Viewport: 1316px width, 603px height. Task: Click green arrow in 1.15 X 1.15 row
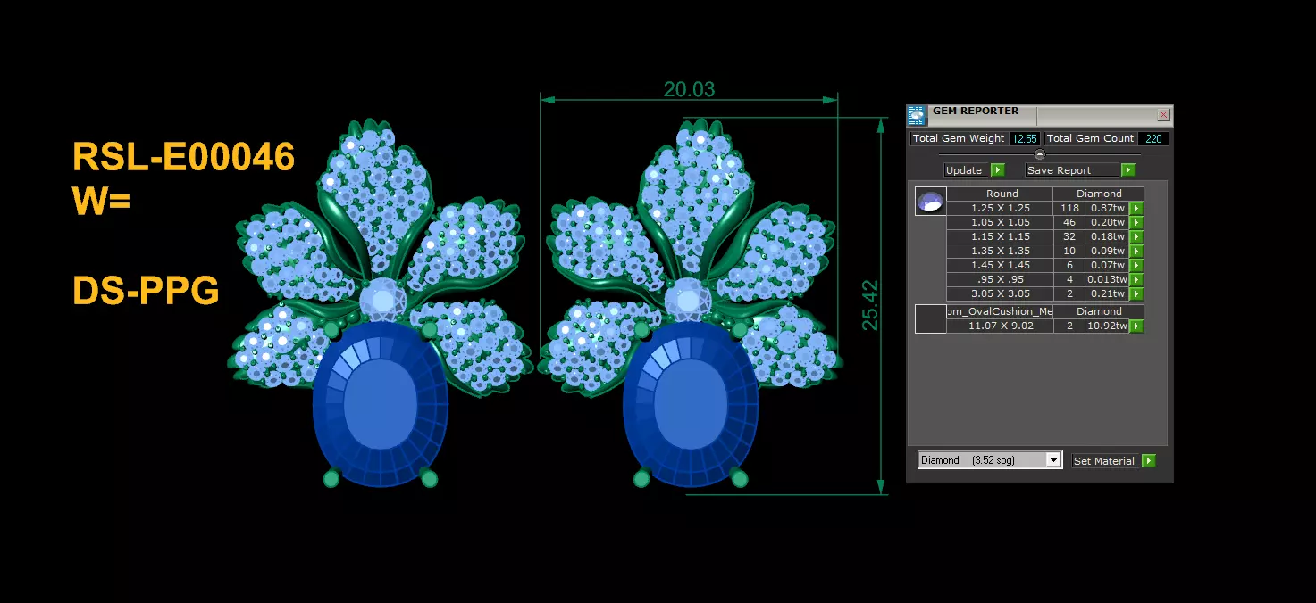click(x=1136, y=236)
